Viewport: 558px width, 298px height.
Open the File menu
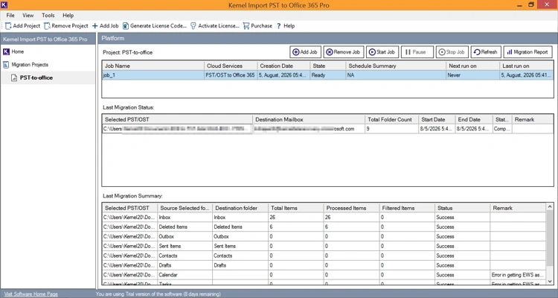10,16
